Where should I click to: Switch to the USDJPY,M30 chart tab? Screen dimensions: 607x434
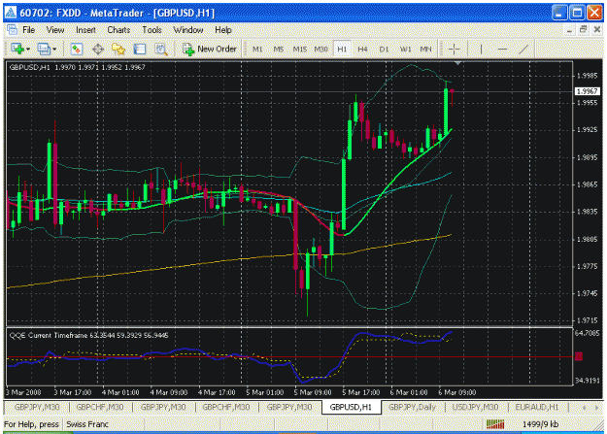point(475,407)
